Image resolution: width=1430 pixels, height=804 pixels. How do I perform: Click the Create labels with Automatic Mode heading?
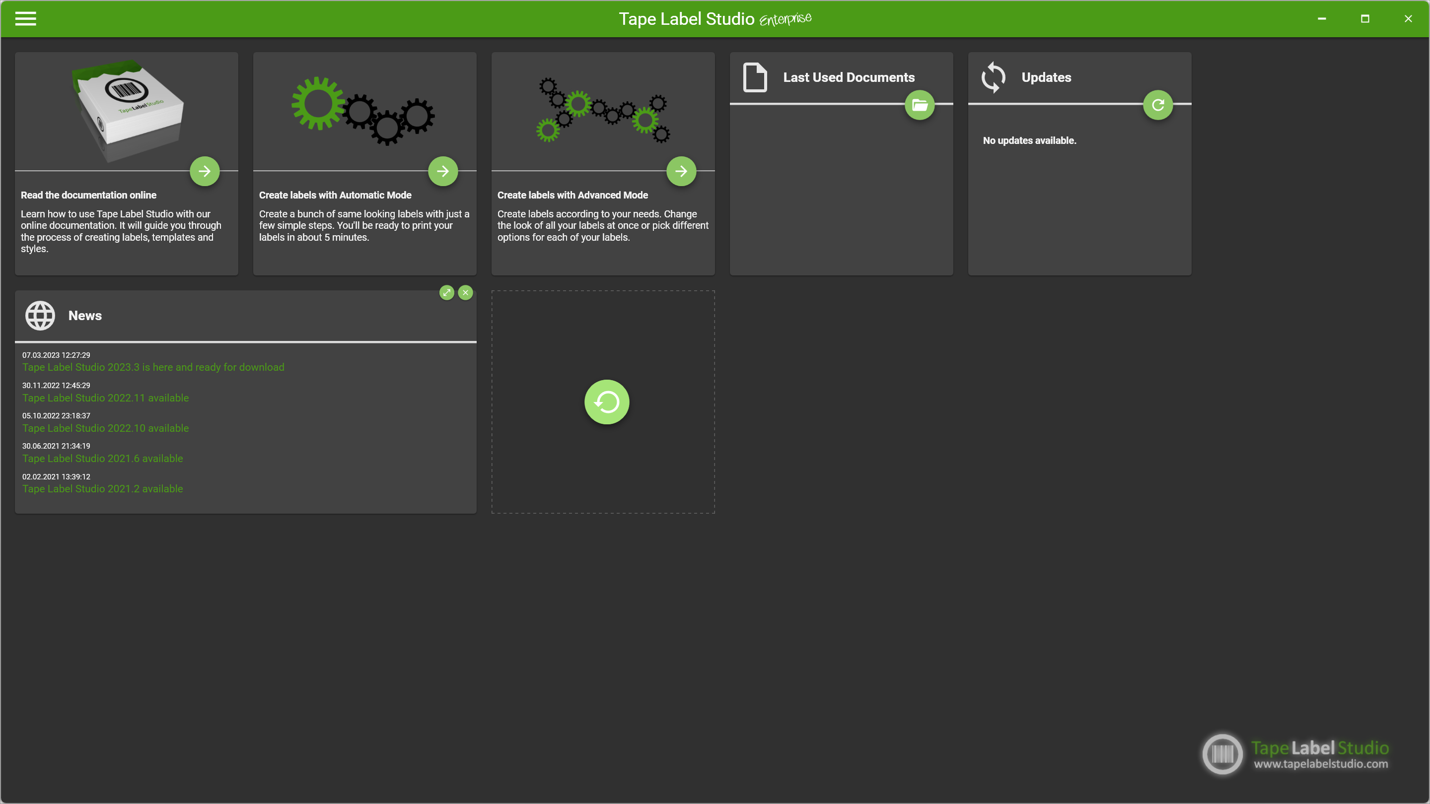[335, 196]
